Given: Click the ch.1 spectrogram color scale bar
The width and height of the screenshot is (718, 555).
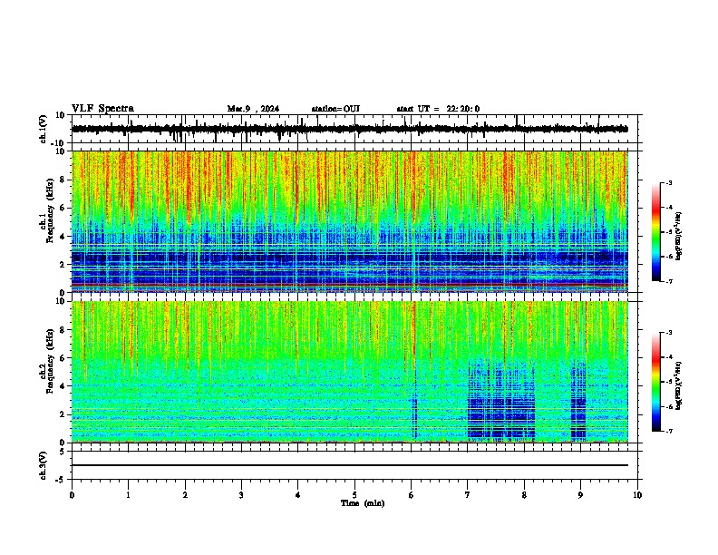Looking at the screenshot, I should pos(655,232).
